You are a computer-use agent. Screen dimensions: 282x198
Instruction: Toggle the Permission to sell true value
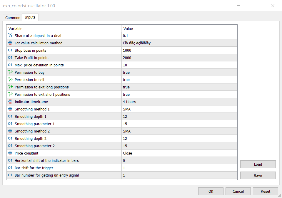click(179, 80)
